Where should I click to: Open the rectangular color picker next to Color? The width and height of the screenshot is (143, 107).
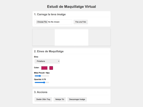pyautogui.click(x=44, y=68)
